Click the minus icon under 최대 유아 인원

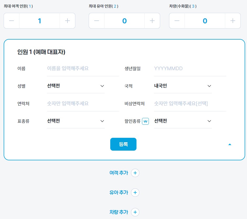[96, 20]
